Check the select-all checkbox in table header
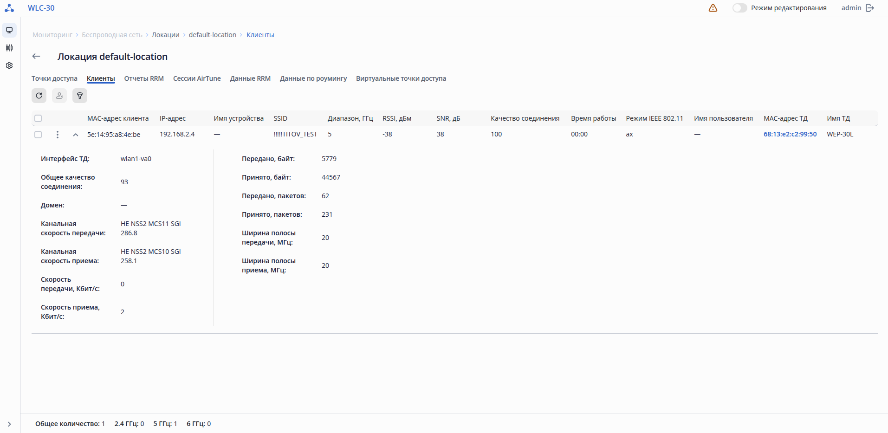Screen dimensions: 888x433 point(38,118)
